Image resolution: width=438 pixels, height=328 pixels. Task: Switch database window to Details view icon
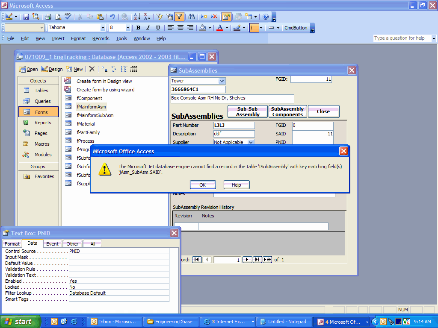click(x=134, y=69)
